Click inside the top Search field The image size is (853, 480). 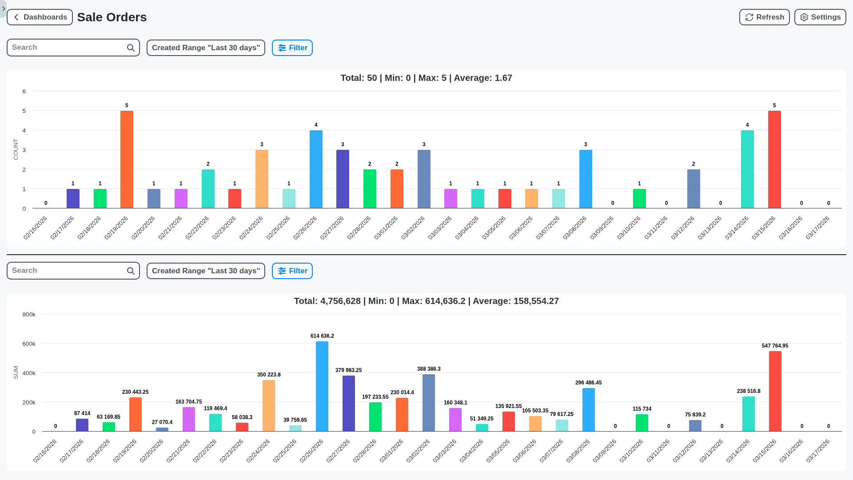(x=67, y=48)
